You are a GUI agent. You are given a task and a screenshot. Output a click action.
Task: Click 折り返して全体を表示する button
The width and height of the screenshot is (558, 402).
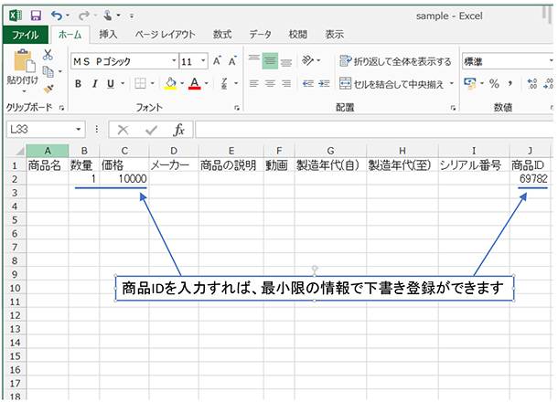point(394,61)
